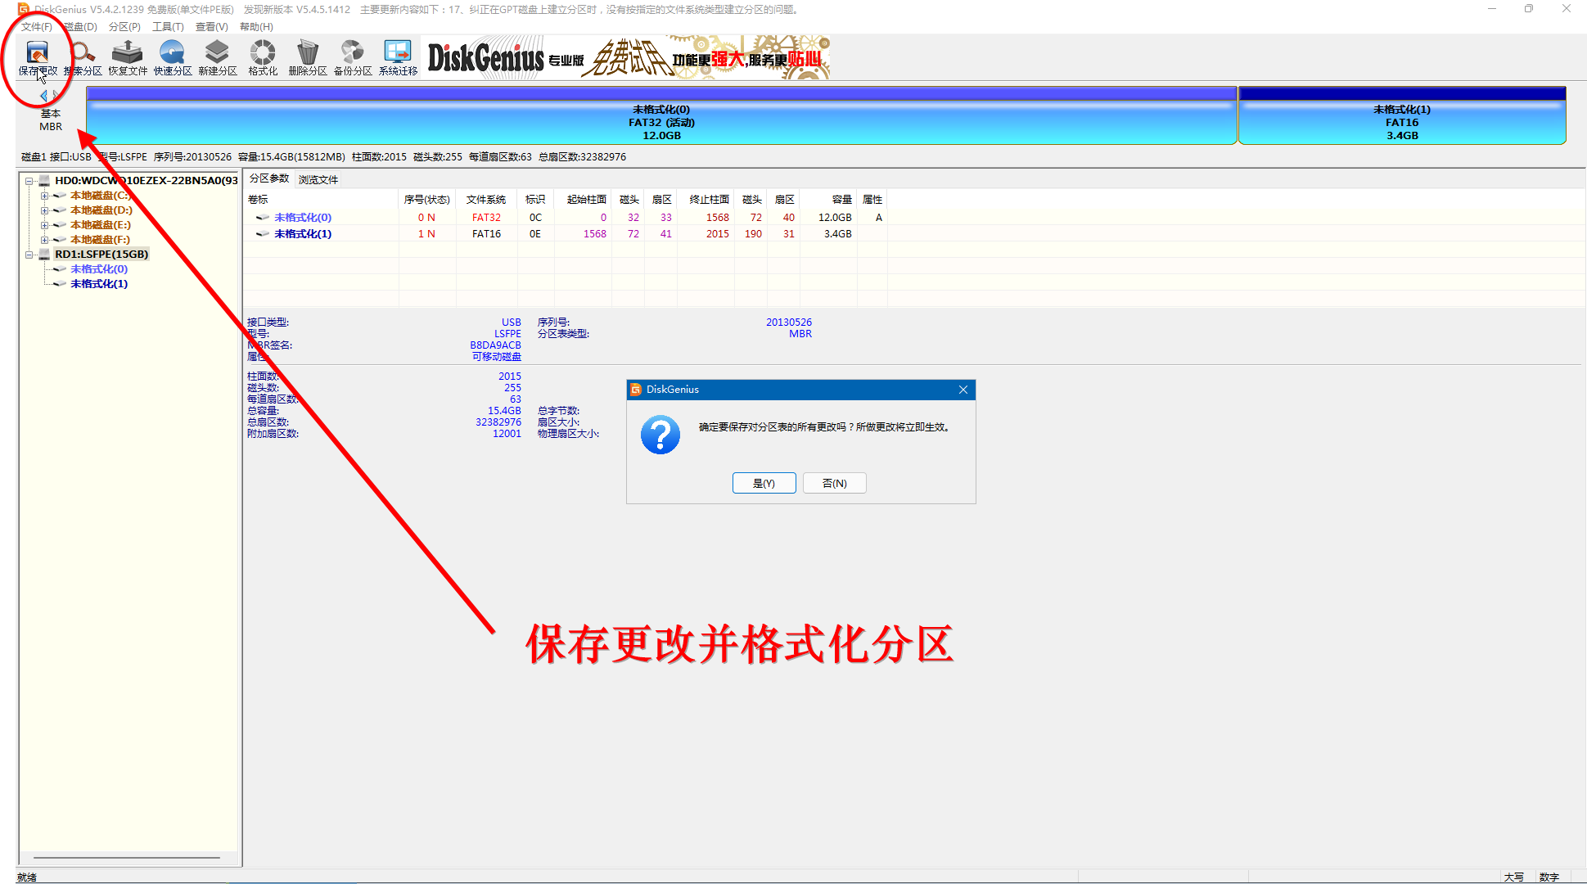This screenshot has width=1587, height=884.
Task: Click the 文件系统 column header
Action: pyautogui.click(x=486, y=200)
